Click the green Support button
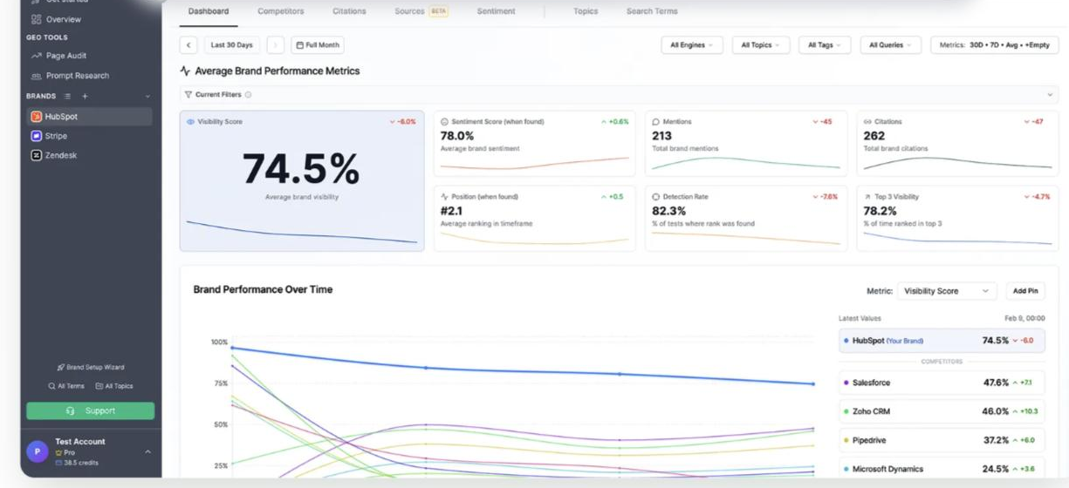This screenshot has width=1069, height=488. coord(90,410)
